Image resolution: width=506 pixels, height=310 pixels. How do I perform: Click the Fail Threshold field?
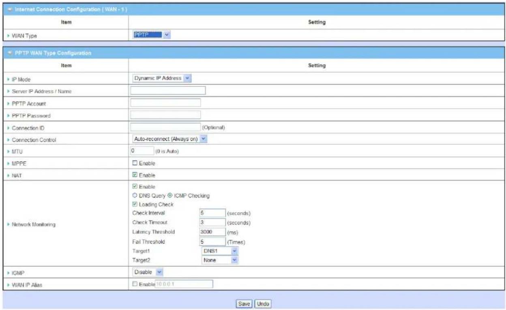212,242
